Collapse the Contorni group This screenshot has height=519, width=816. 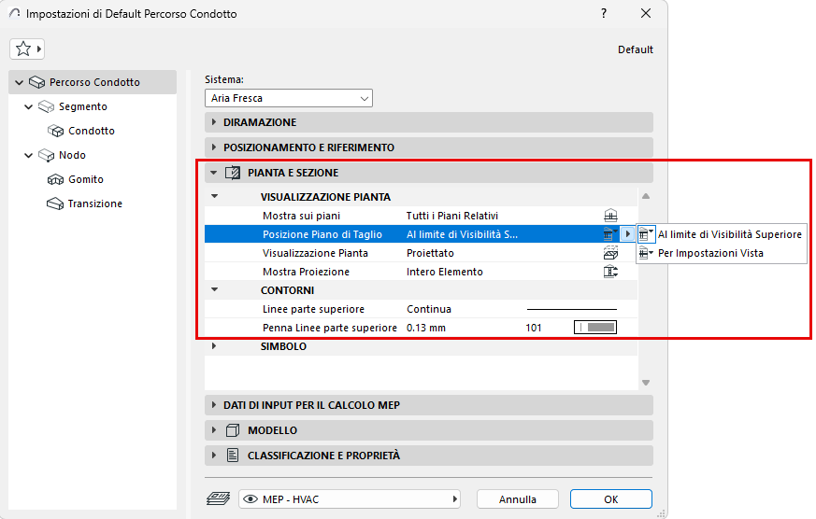click(214, 290)
